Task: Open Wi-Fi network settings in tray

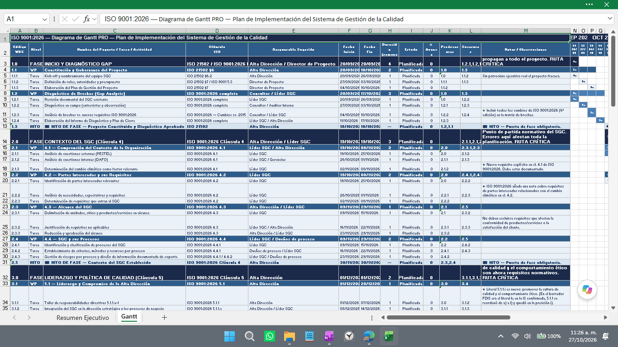Action: (x=515, y=336)
